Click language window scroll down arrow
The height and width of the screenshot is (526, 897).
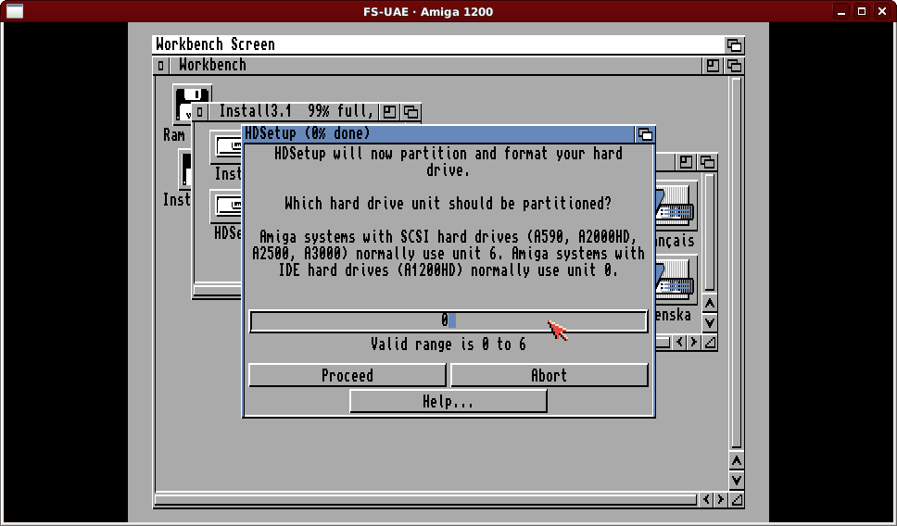click(710, 323)
